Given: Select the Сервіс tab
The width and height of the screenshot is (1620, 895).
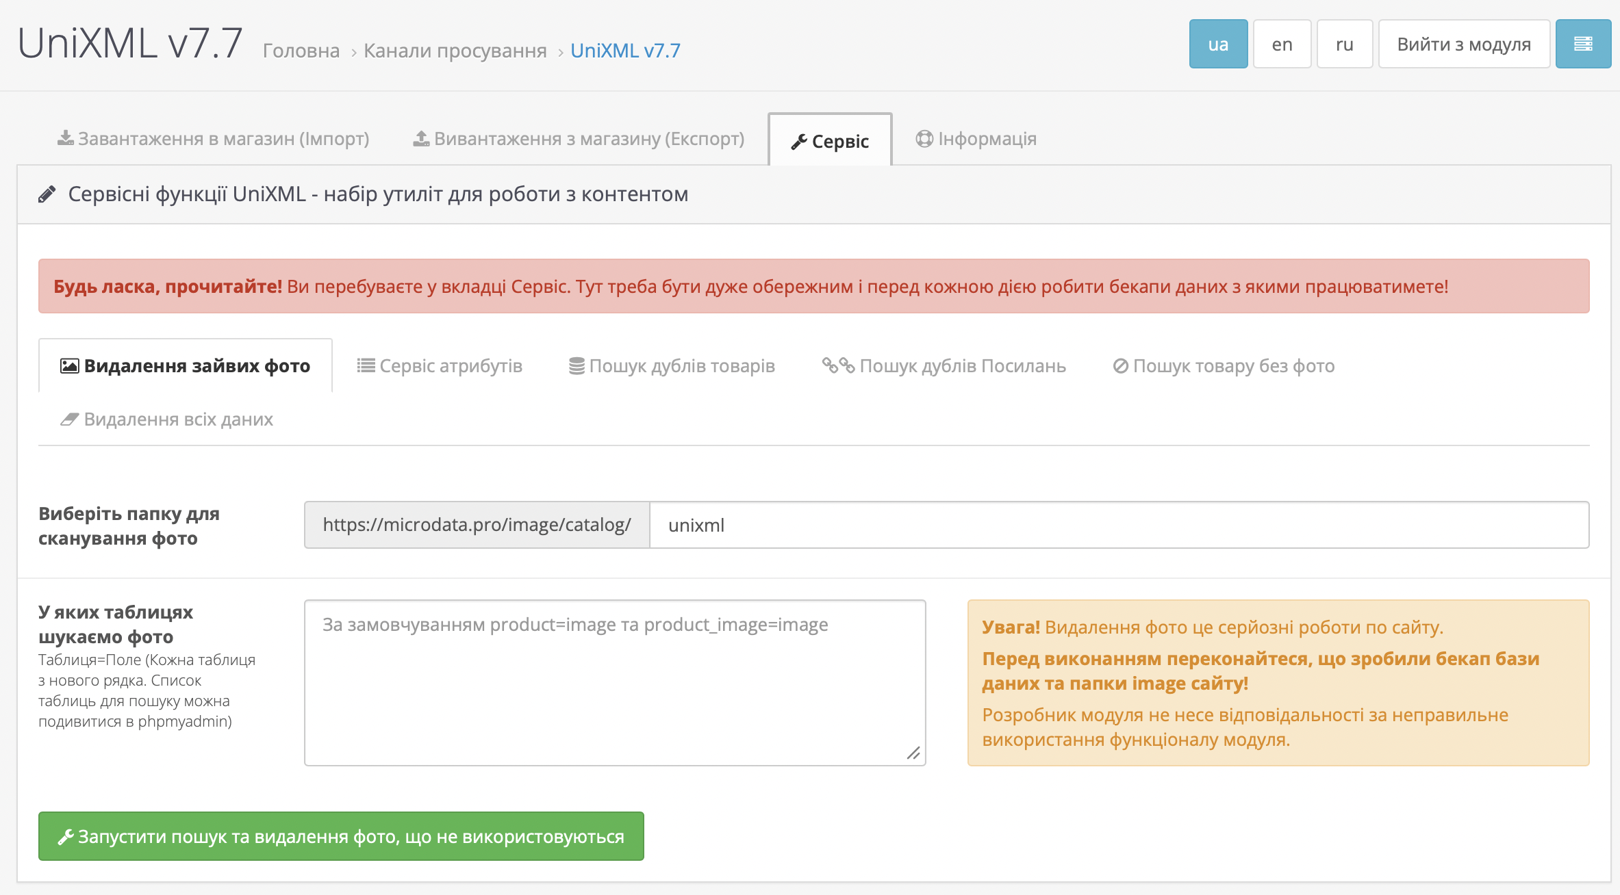Looking at the screenshot, I should [x=830, y=140].
